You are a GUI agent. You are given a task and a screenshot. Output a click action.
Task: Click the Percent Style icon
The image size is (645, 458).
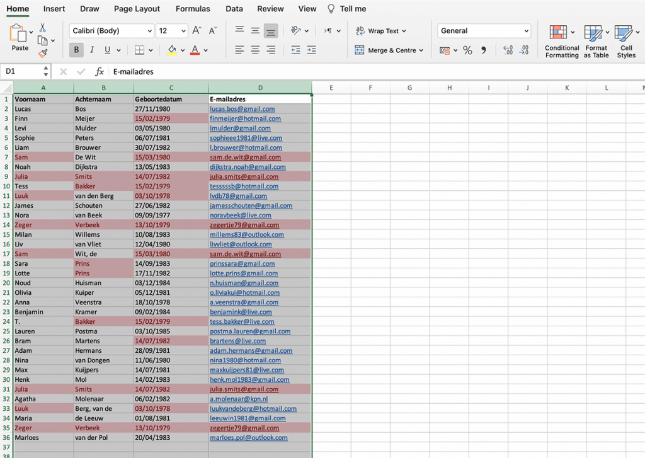point(467,50)
